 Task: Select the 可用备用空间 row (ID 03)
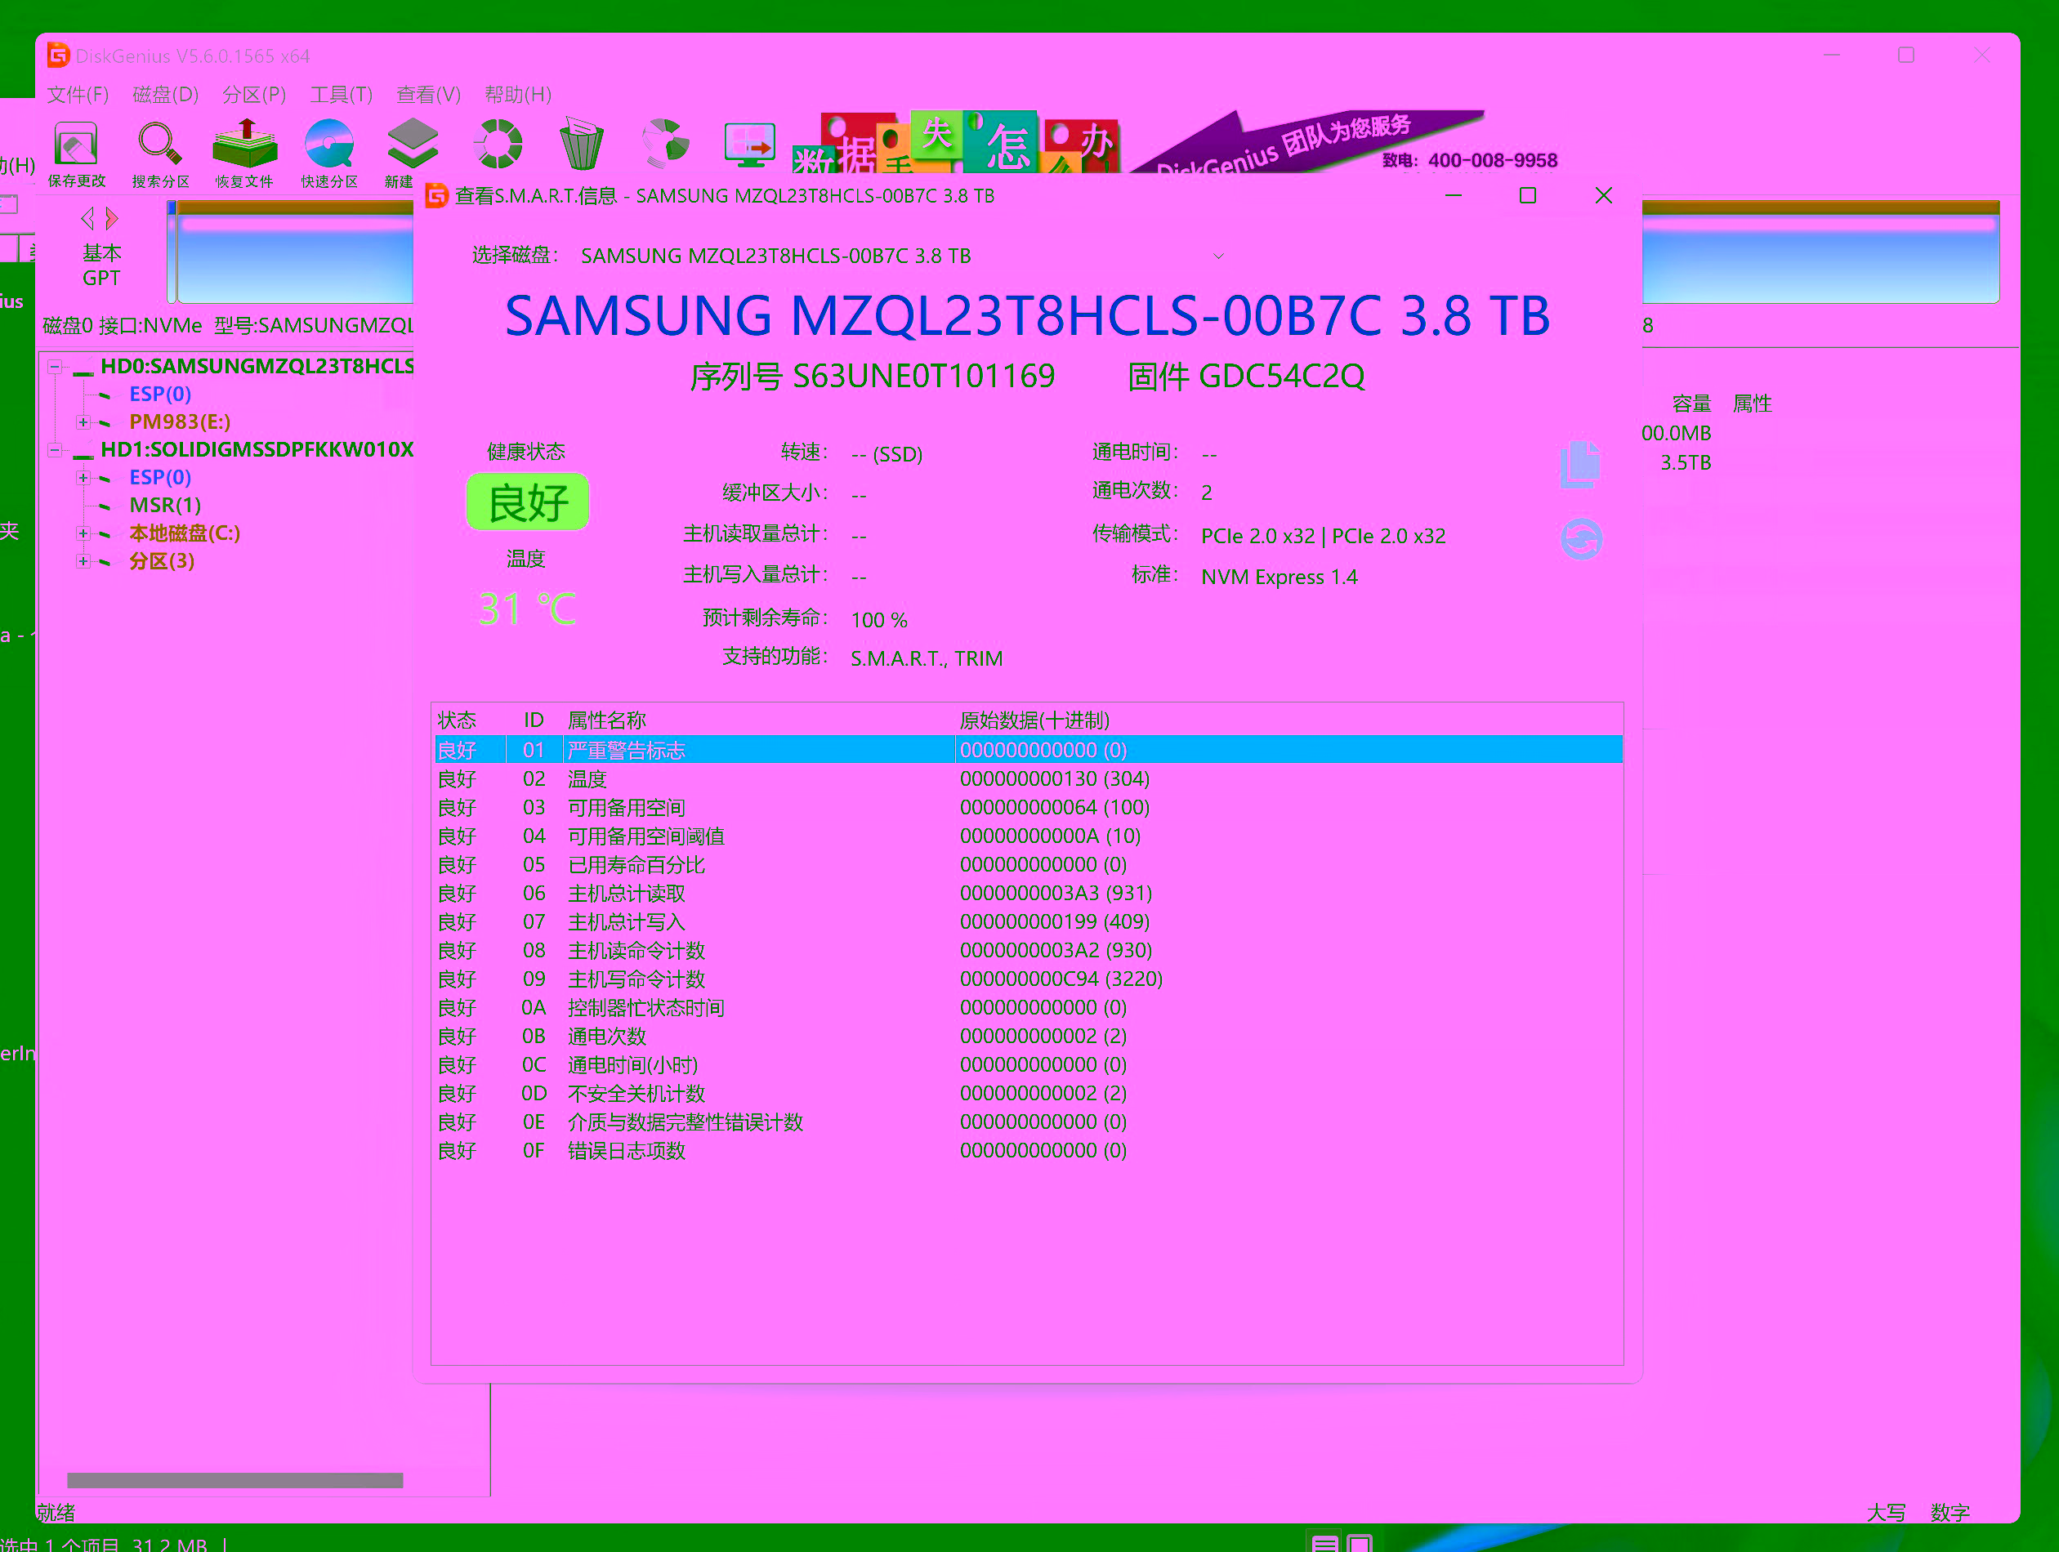tap(1029, 808)
